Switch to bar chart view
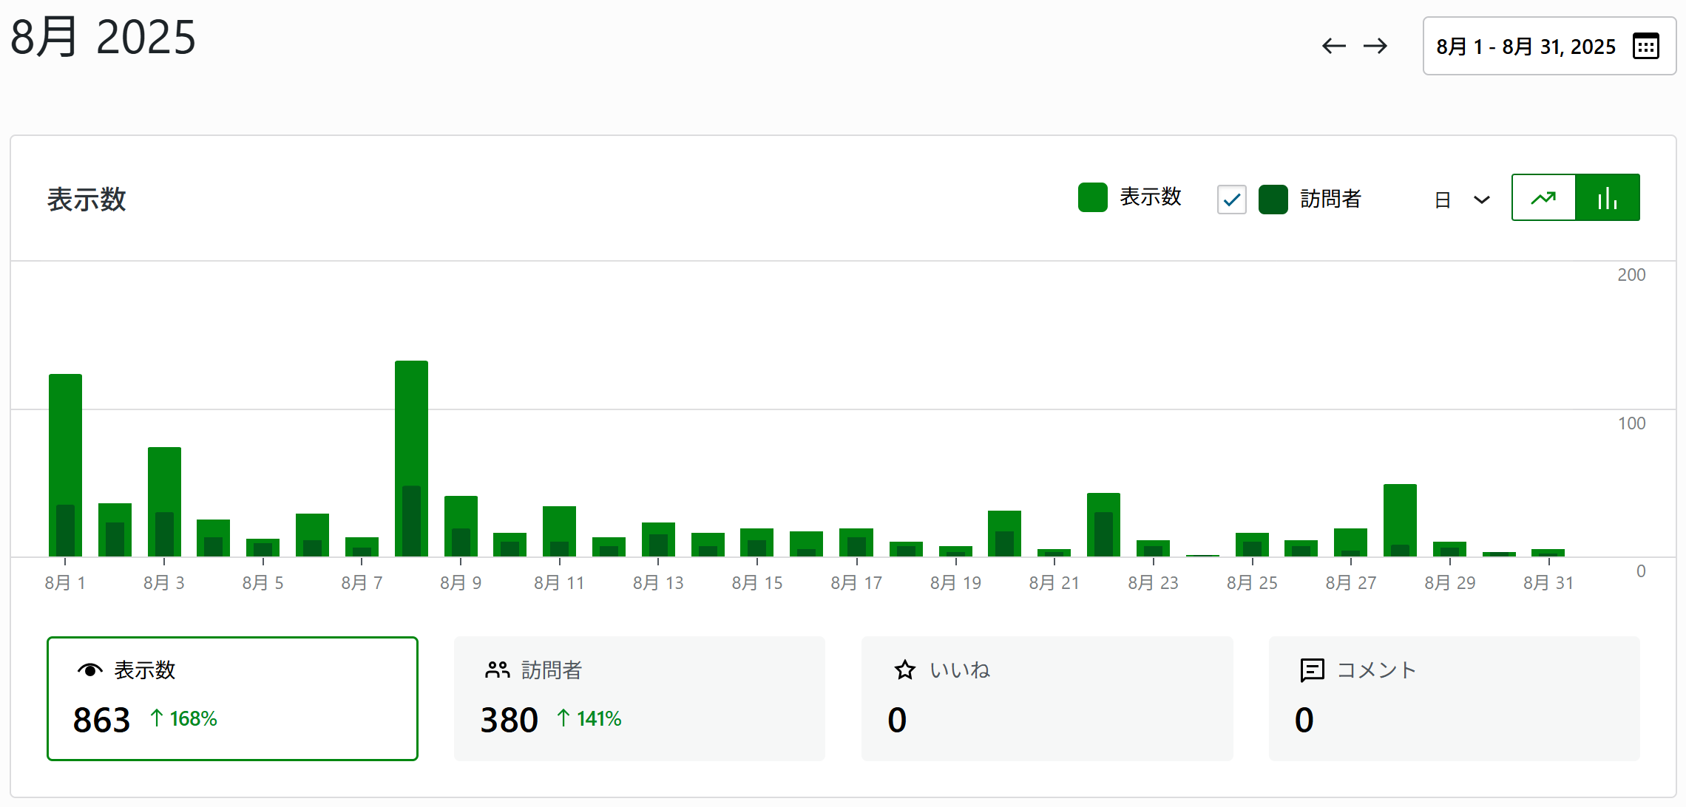1686x807 pixels. click(x=1608, y=197)
